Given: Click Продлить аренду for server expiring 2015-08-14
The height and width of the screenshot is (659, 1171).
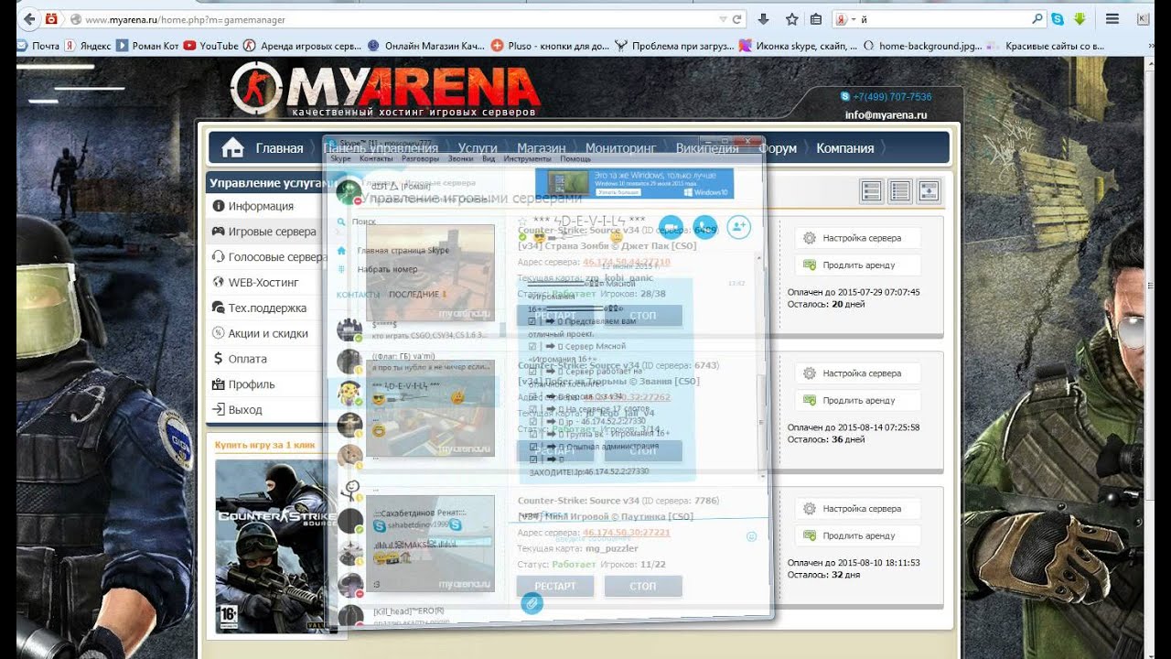Looking at the screenshot, I should [x=856, y=400].
